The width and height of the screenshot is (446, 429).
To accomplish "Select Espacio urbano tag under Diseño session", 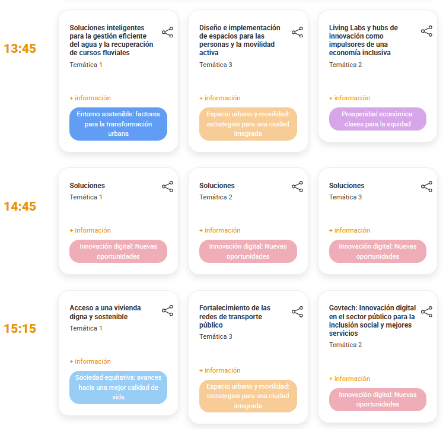I will 248,124.
